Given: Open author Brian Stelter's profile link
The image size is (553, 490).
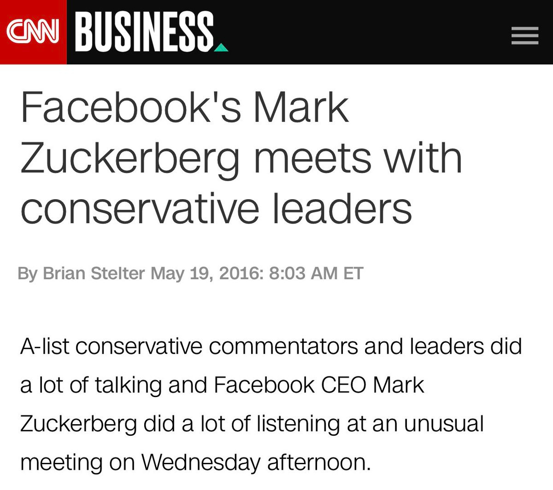Looking at the screenshot, I should tap(94, 273).
